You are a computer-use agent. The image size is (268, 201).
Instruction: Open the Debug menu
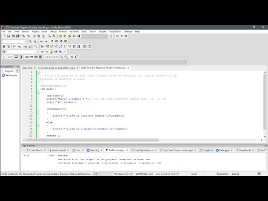pos(53,31)
